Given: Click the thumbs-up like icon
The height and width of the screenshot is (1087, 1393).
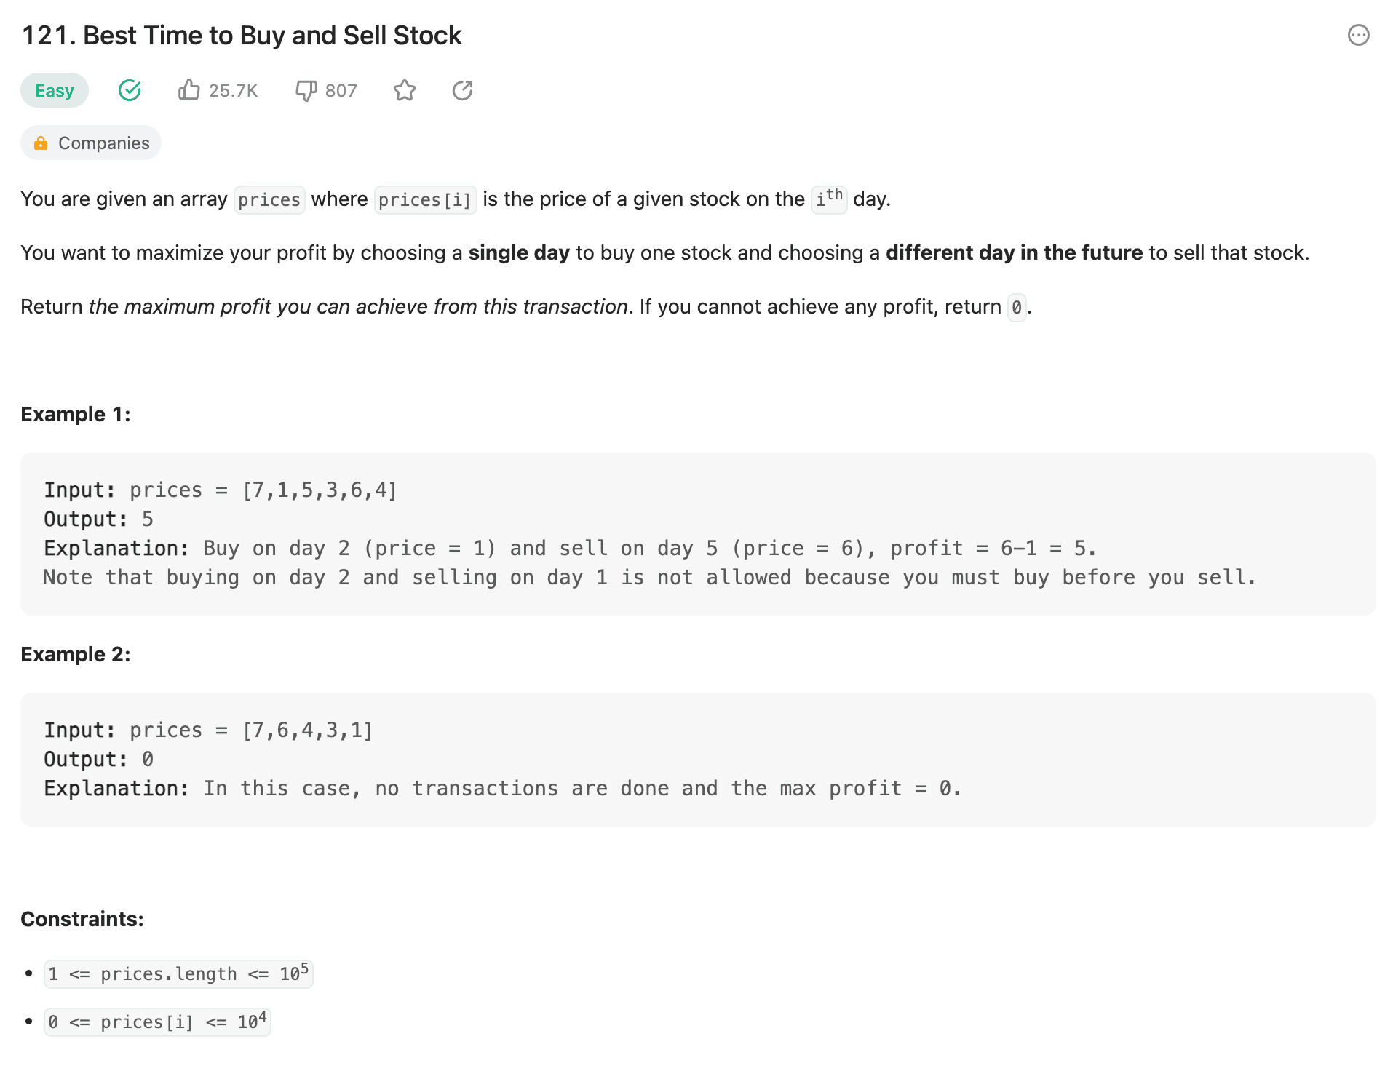Looking at the screenshot, I should pyautogui.click(x=188, y=90).
